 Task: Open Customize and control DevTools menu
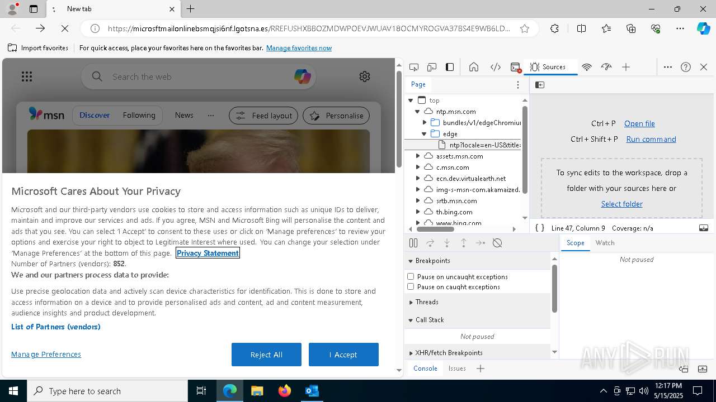(x=668, y=67)
